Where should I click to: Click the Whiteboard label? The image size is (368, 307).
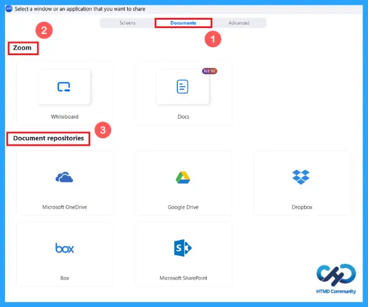[x=65, y=117]
